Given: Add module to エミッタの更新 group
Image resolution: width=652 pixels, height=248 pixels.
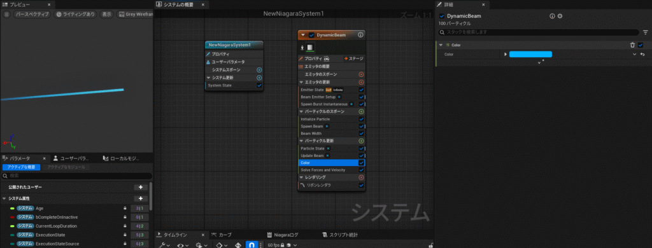Looking at the screenshot, I should tap(361, 82).
